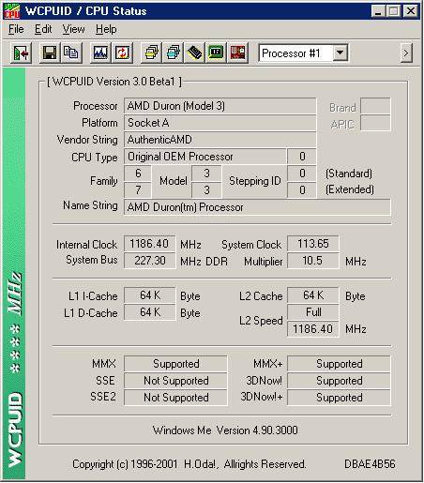Image resolution: width=424 pixels, height=483 pixels.
Task: Click the Refresh icon with red arrows
Action: click(122, 53)
